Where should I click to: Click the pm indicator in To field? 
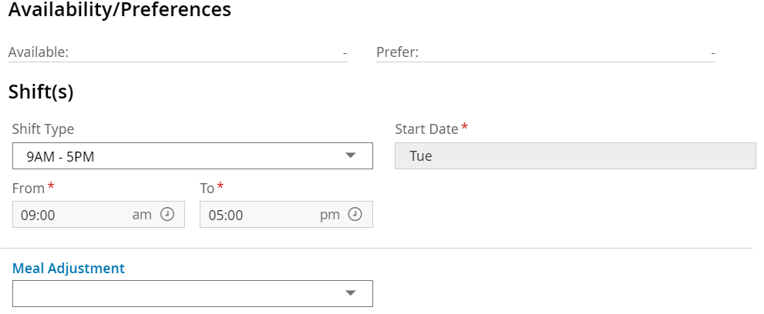click(330, 215)
